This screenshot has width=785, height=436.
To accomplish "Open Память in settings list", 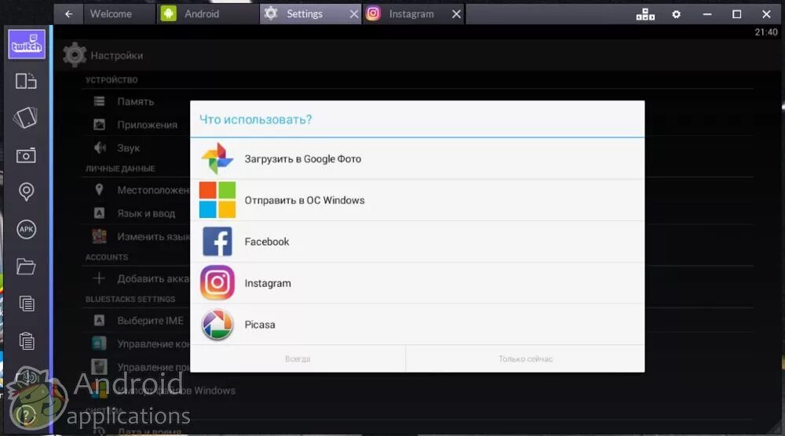I will coord(135,101).
